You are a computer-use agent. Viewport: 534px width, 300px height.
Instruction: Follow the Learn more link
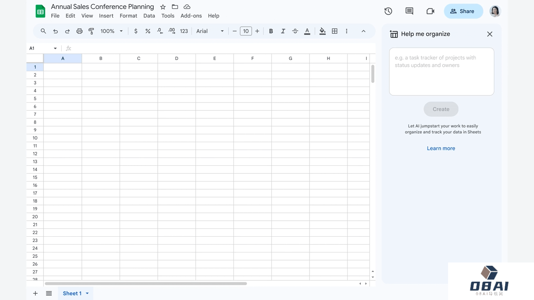click(x=441, y=148)
